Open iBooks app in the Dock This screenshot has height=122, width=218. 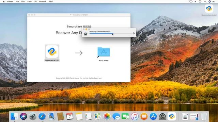144,116
